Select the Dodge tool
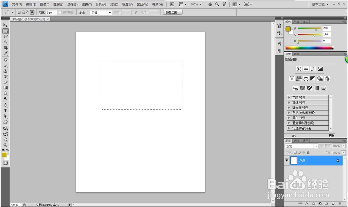 (6, 99)
